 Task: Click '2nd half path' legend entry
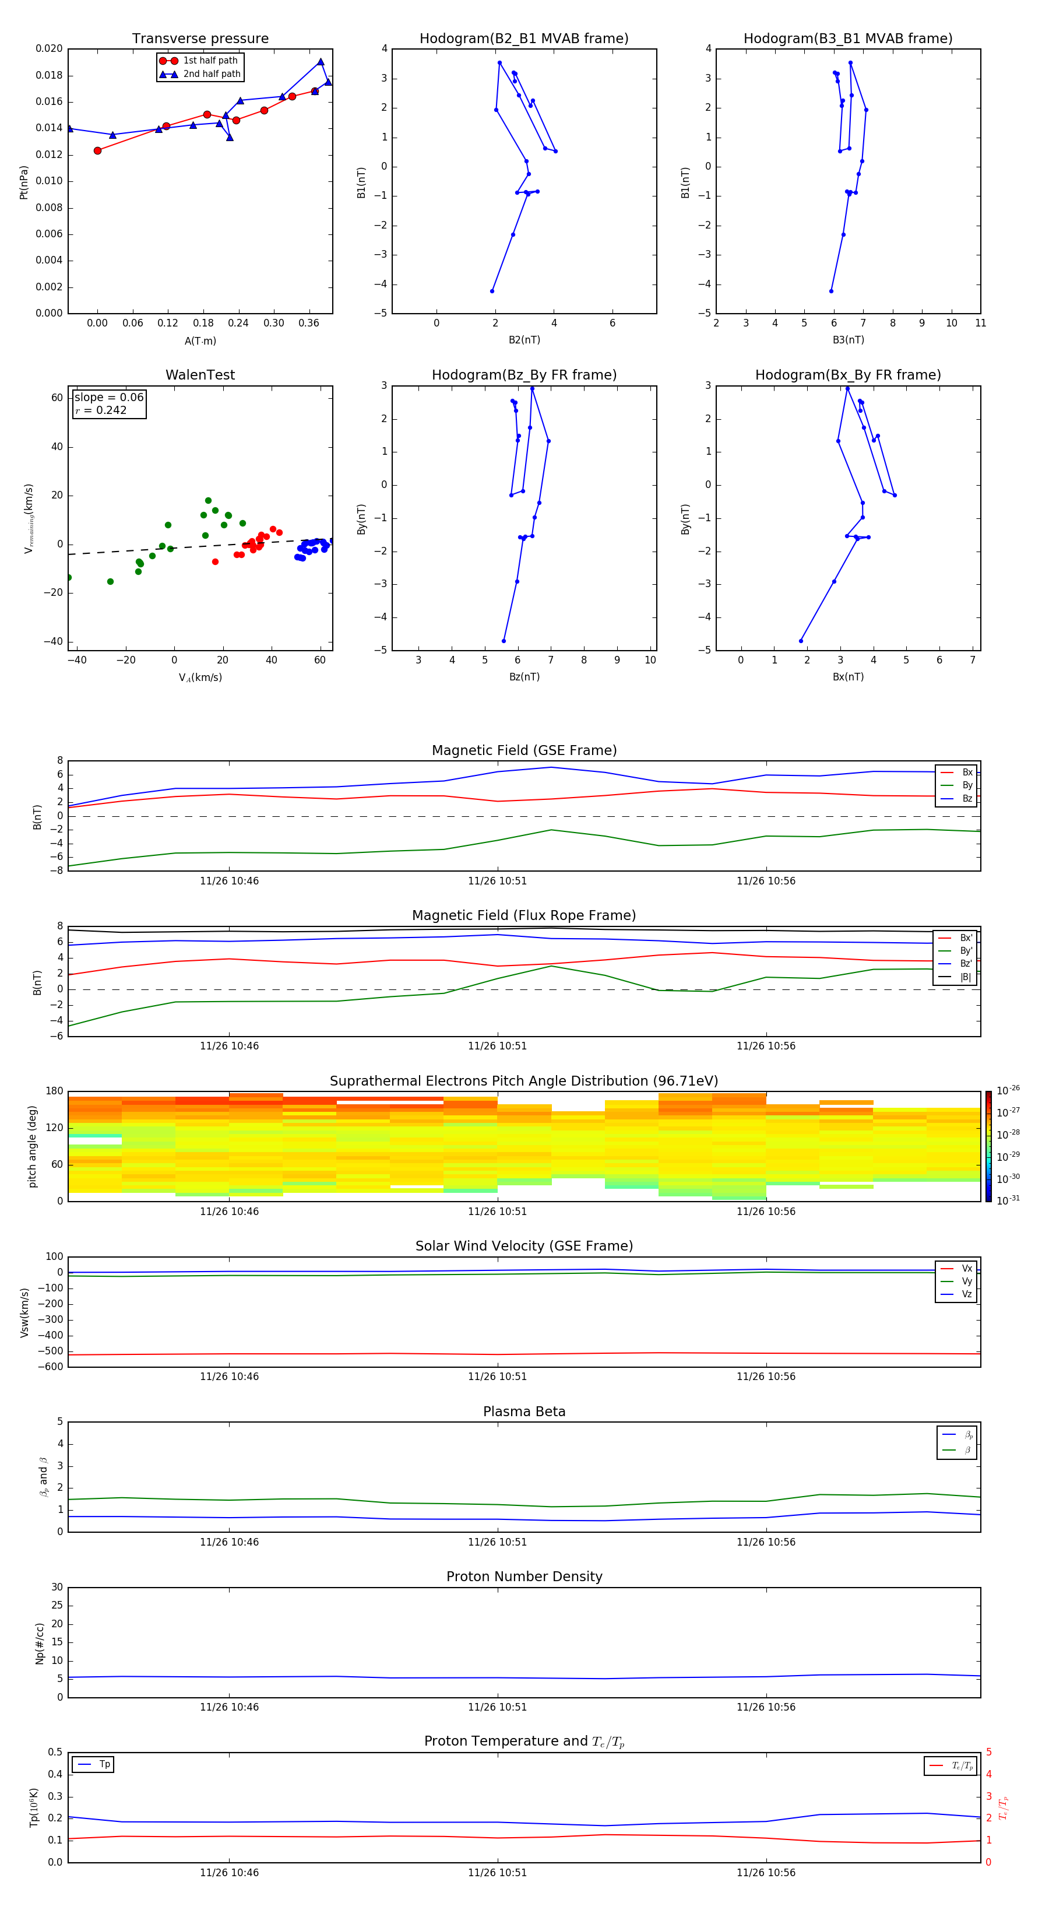[199, 74]
